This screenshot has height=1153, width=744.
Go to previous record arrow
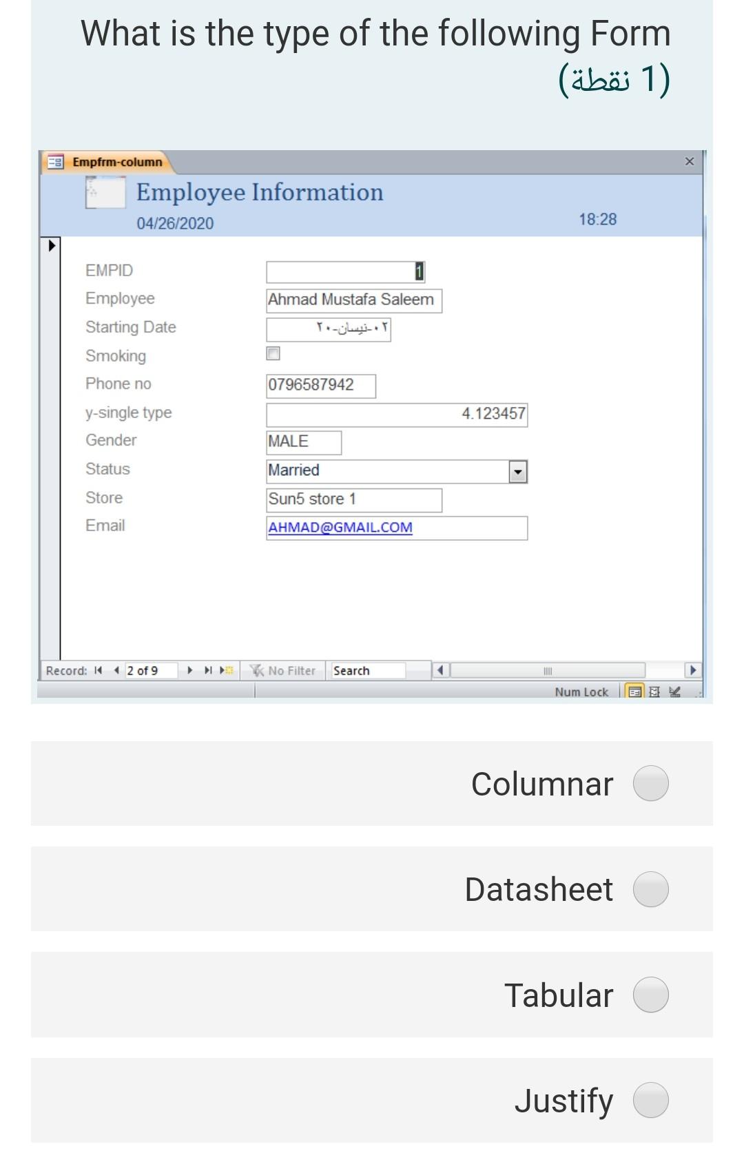coord(116,670)
